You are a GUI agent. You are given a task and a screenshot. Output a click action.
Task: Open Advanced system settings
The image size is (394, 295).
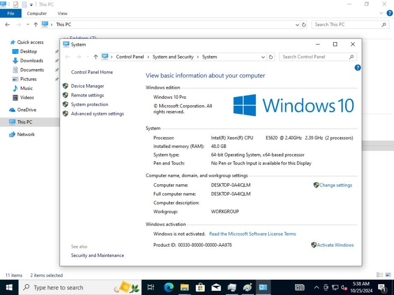(x=98, y=114)
